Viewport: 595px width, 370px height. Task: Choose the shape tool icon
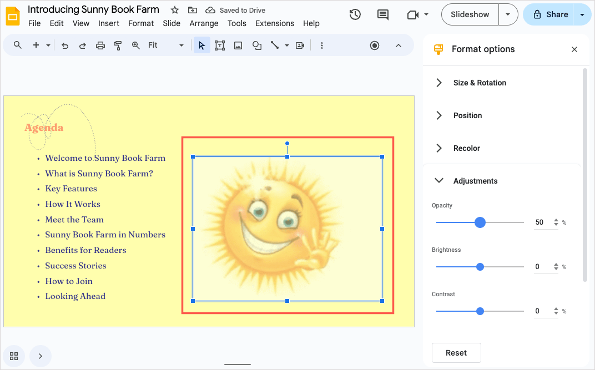256,45
